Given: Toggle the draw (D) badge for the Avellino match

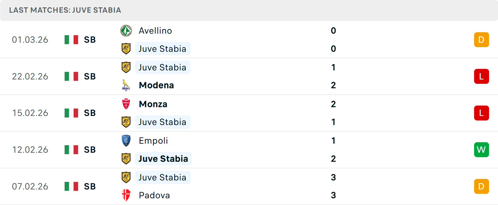Looking at the screenshot, I should coord(481,40).
